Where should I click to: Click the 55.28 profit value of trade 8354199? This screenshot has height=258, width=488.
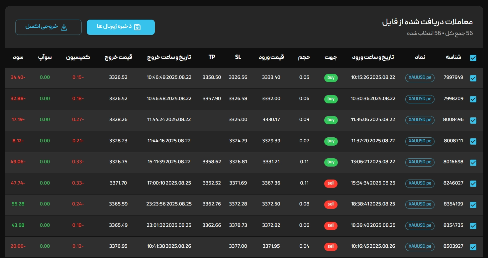(18, 204)
